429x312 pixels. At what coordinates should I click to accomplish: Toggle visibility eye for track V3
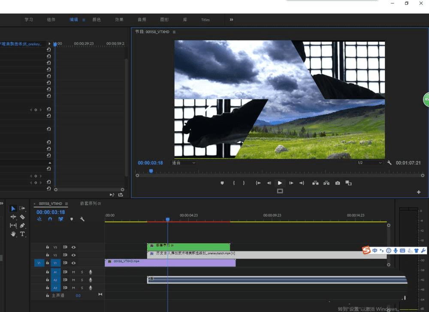pyautogui.click(x=73, y=247)
